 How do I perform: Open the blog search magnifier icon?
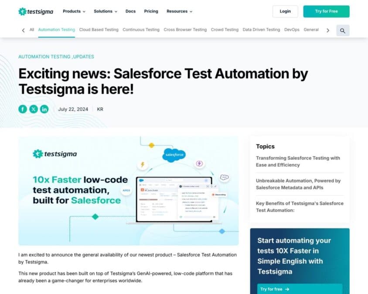pos(343,30)
